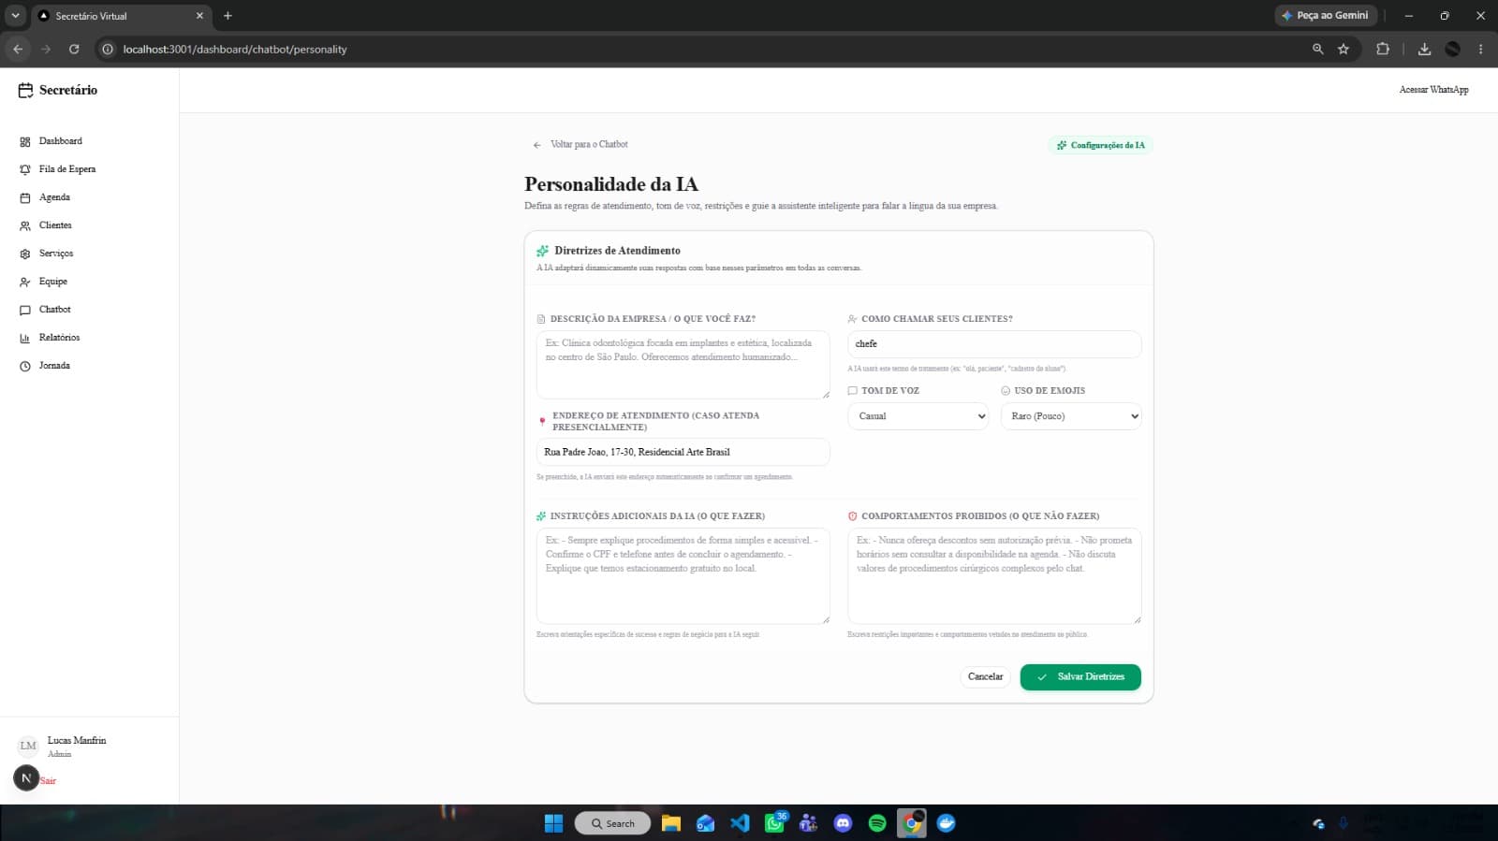
Task: Open the Tom de Voz dropdown
Action: click(918, 416)
